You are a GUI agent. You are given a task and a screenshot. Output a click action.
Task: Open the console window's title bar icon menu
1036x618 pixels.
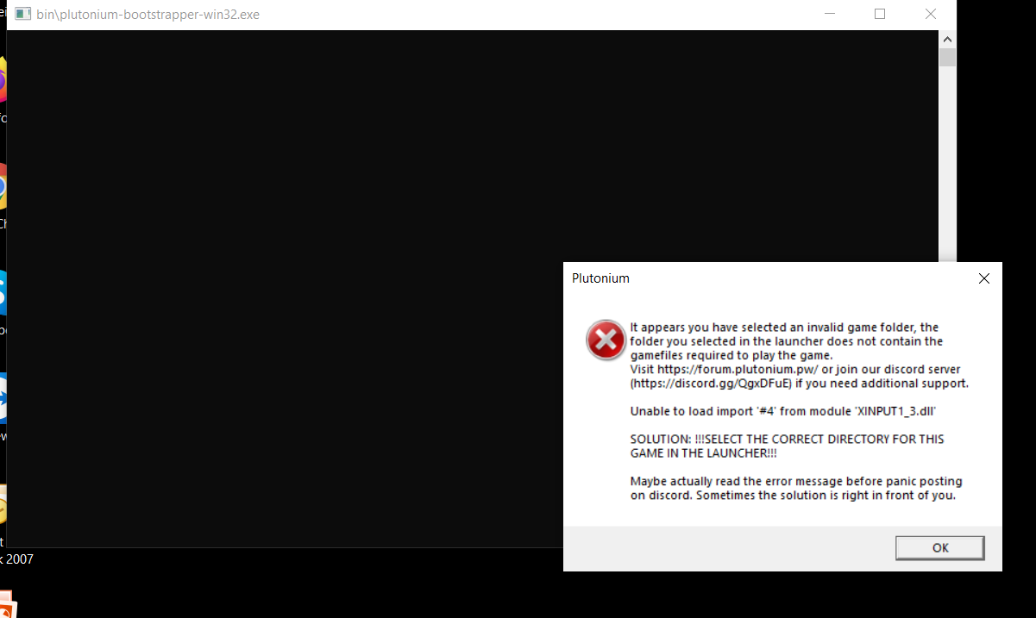click(x=22, y=15)
